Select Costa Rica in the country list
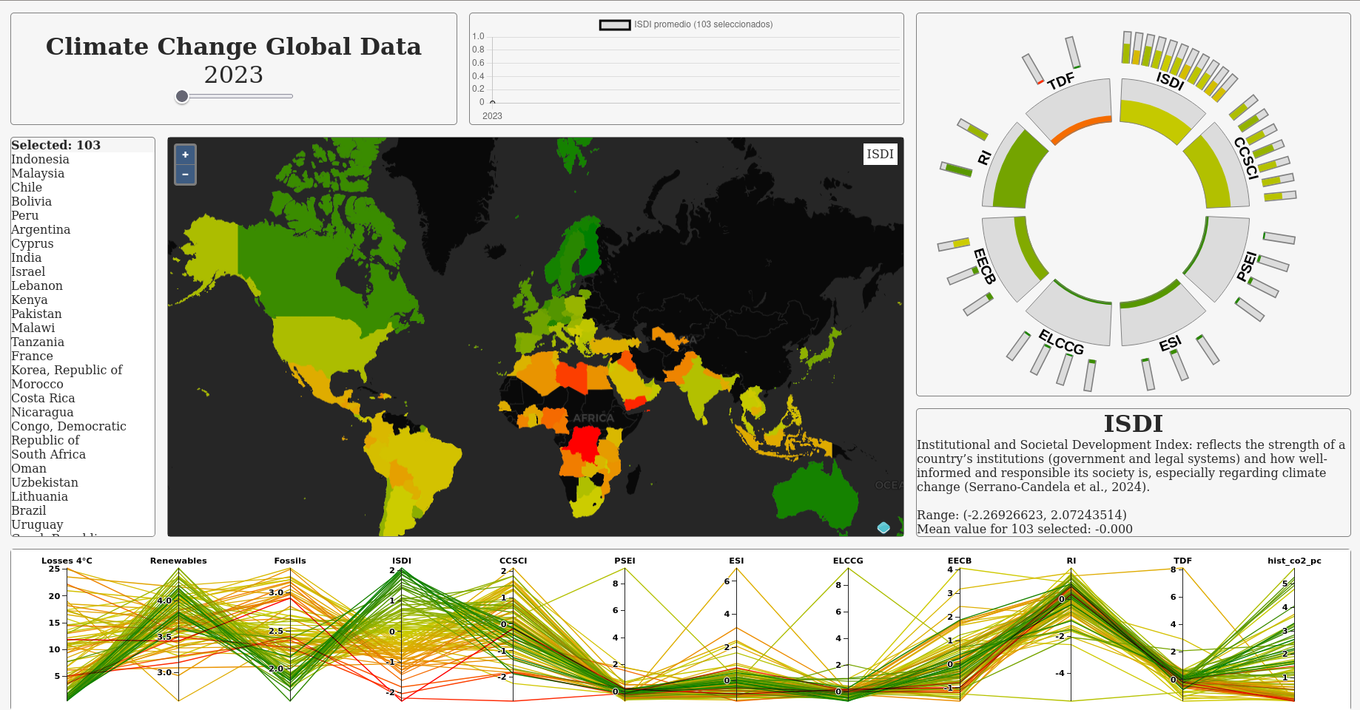Image resolution: width=1360 pixels, height=710 pixels. coord(43,399)
